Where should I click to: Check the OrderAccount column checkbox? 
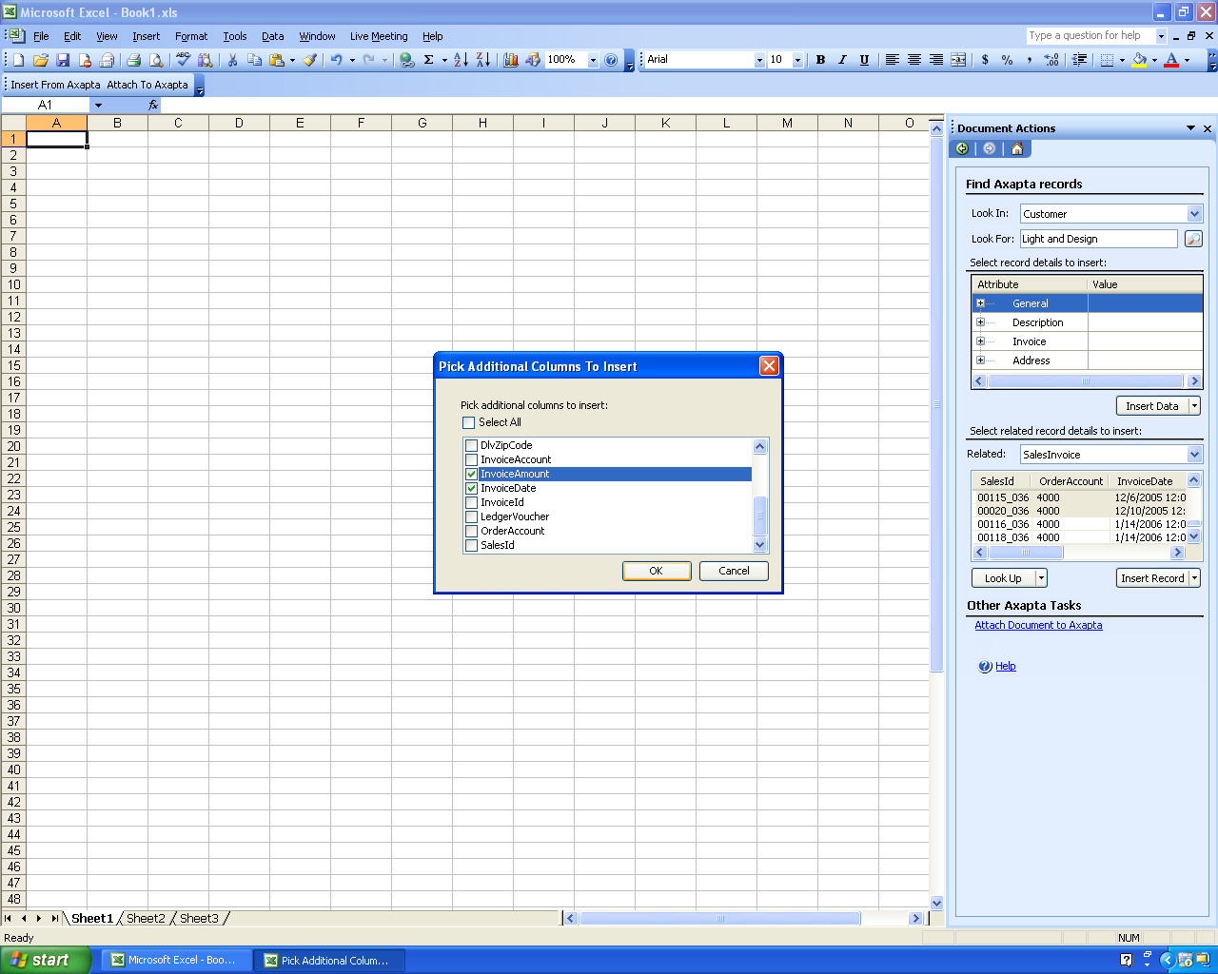(x=471, y=531)
